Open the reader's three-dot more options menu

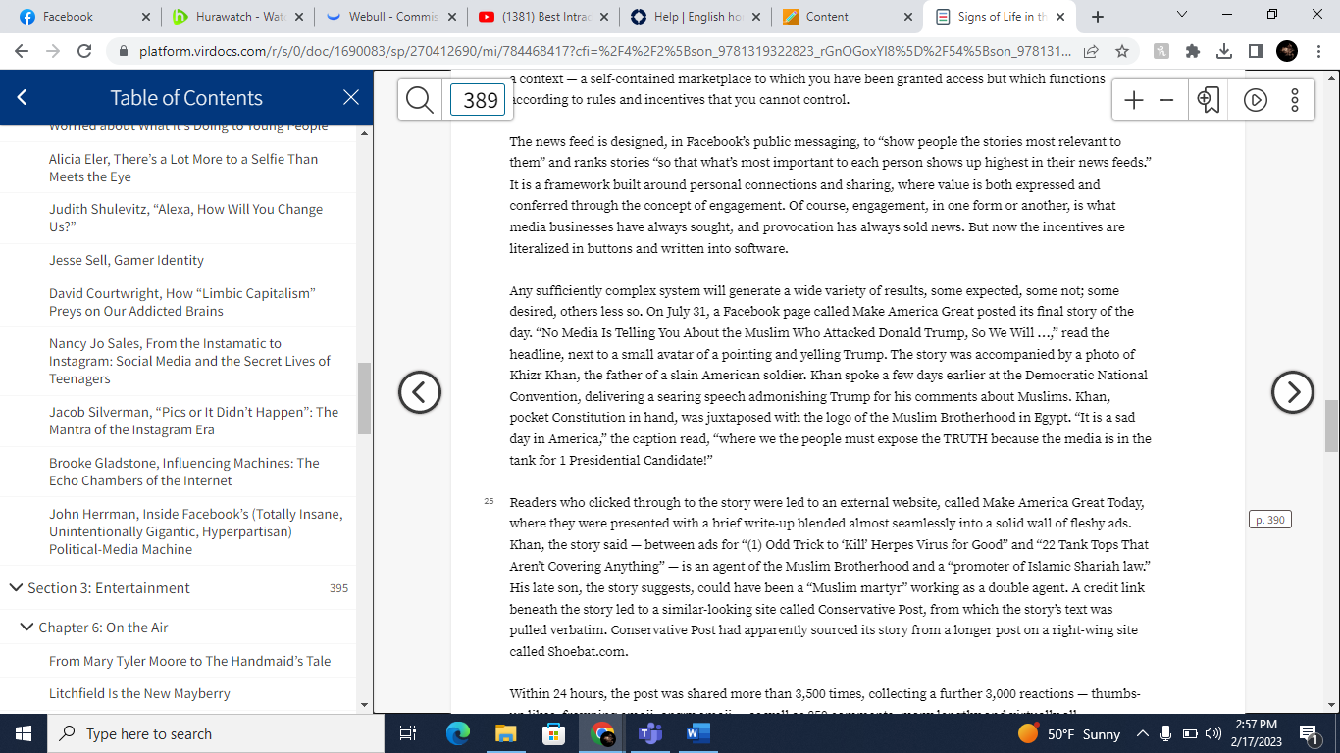[1295, 100]
